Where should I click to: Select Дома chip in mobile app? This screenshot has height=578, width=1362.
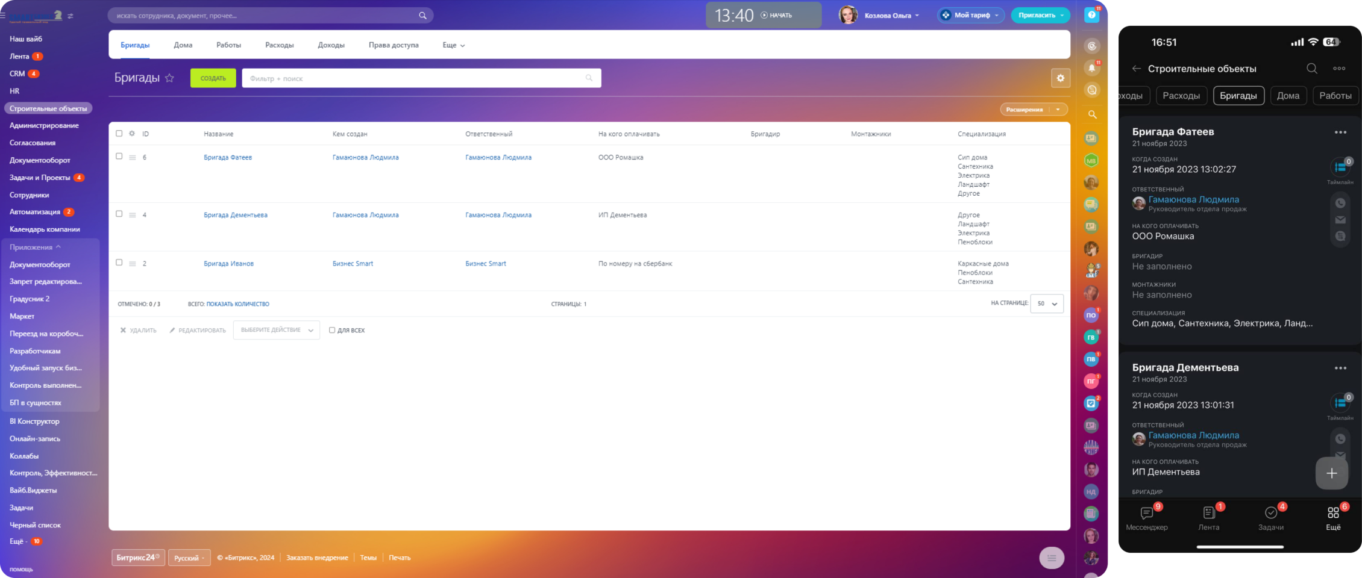pyautogui.click(x=1288, y=96)
